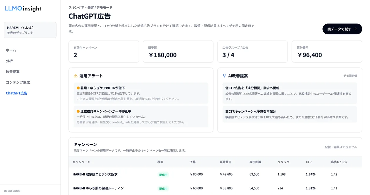
Task: Click the arrow icon in 実データで試す button
Action: (355, 29)
